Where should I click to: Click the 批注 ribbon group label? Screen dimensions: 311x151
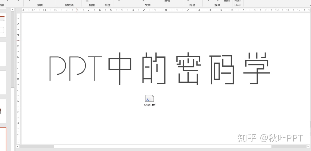pyautogui.click(x=107, y=5)
